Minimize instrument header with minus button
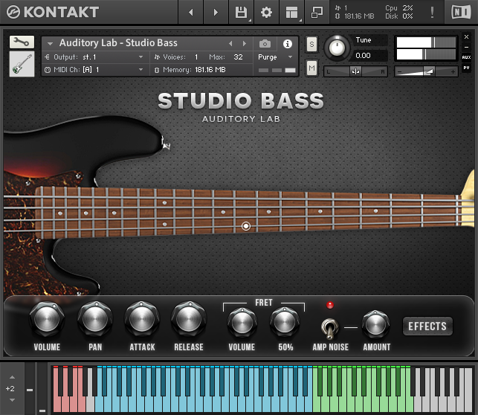Screen dimensions: 478x415 (x=466, y=48)
